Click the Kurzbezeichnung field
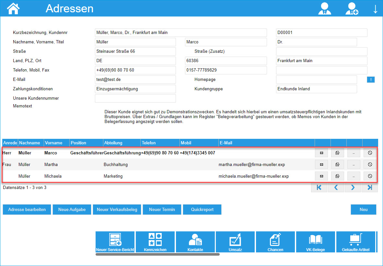 181,33
